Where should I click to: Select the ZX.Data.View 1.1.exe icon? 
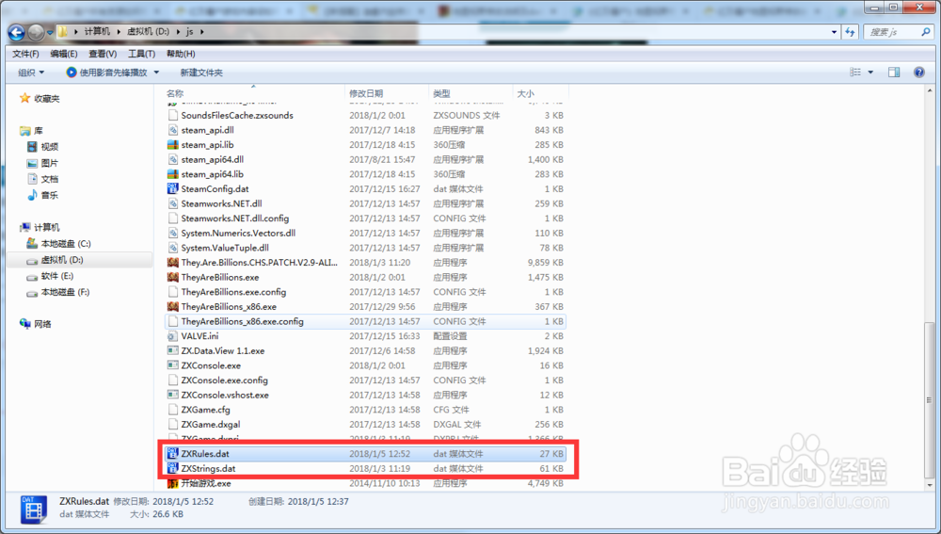click(173, 350)
